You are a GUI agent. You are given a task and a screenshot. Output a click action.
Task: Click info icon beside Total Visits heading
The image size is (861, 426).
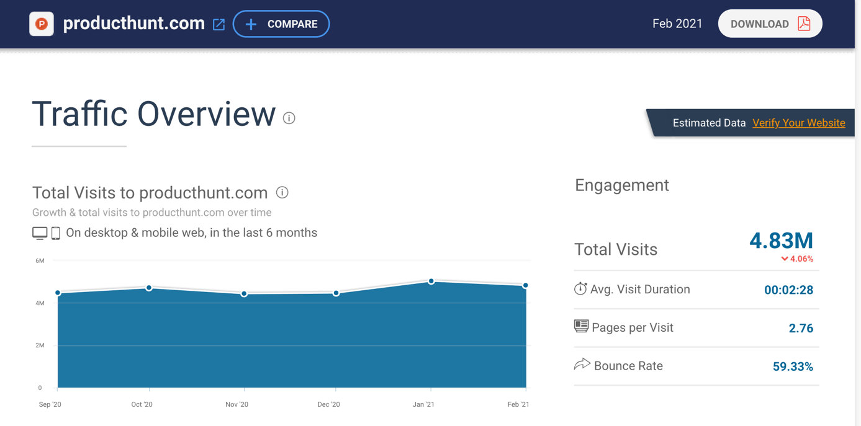[282, 192]
